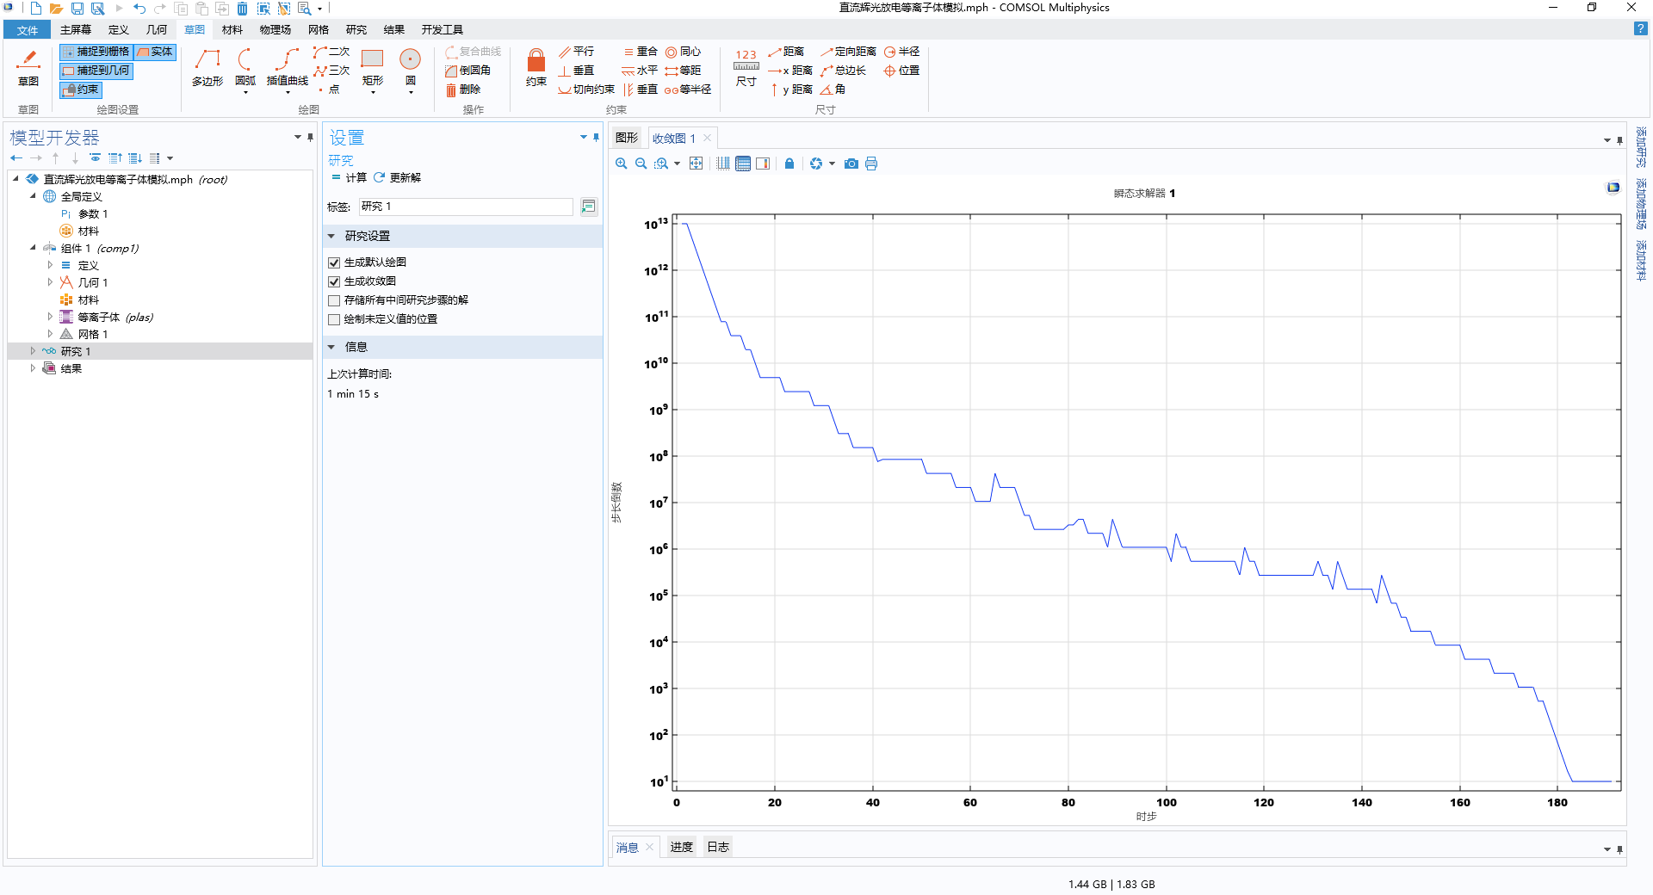Select the Interpolation Curve (插值曲线) tool
The width and height of the screenshot is (1653, 895).
(288, 67)
